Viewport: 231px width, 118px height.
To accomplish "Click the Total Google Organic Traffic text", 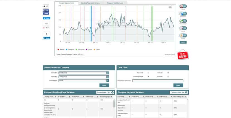I will tap(70, 54).
